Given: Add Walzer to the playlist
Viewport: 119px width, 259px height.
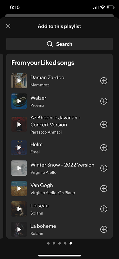Looking at the screenshot, I should 104,101.
